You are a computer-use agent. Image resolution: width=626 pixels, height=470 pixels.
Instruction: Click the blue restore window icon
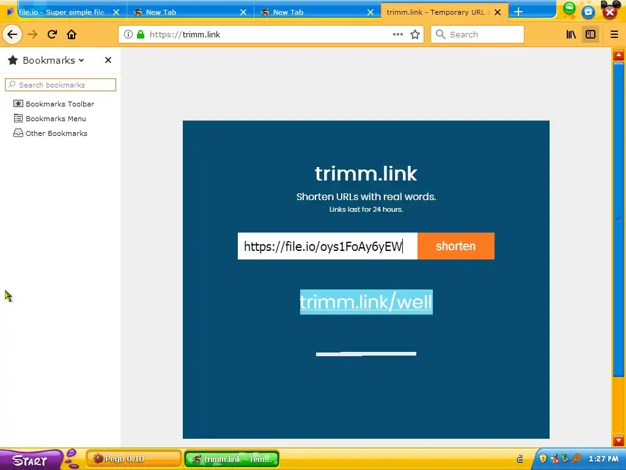[x=588, y=12]
